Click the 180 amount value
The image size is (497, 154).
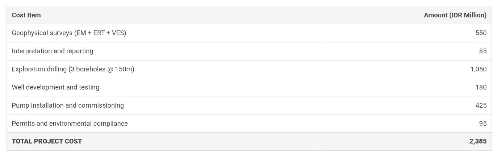tap(481, 87)
